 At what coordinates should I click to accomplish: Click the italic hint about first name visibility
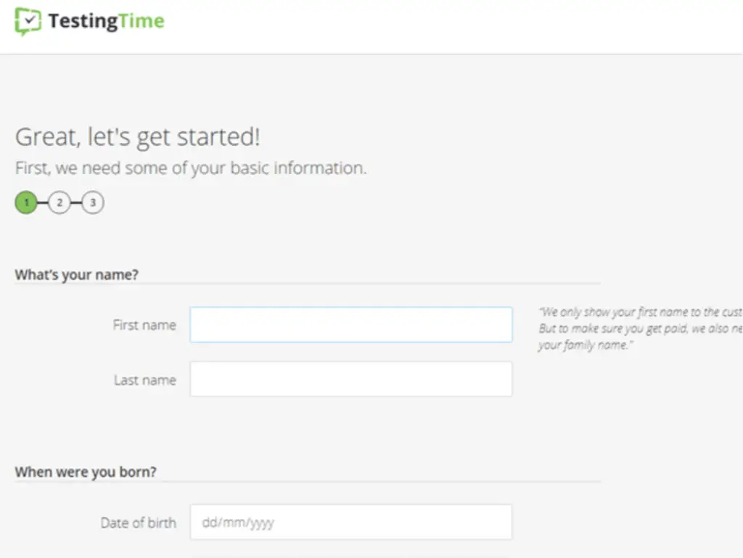click(x=640, y=328)
